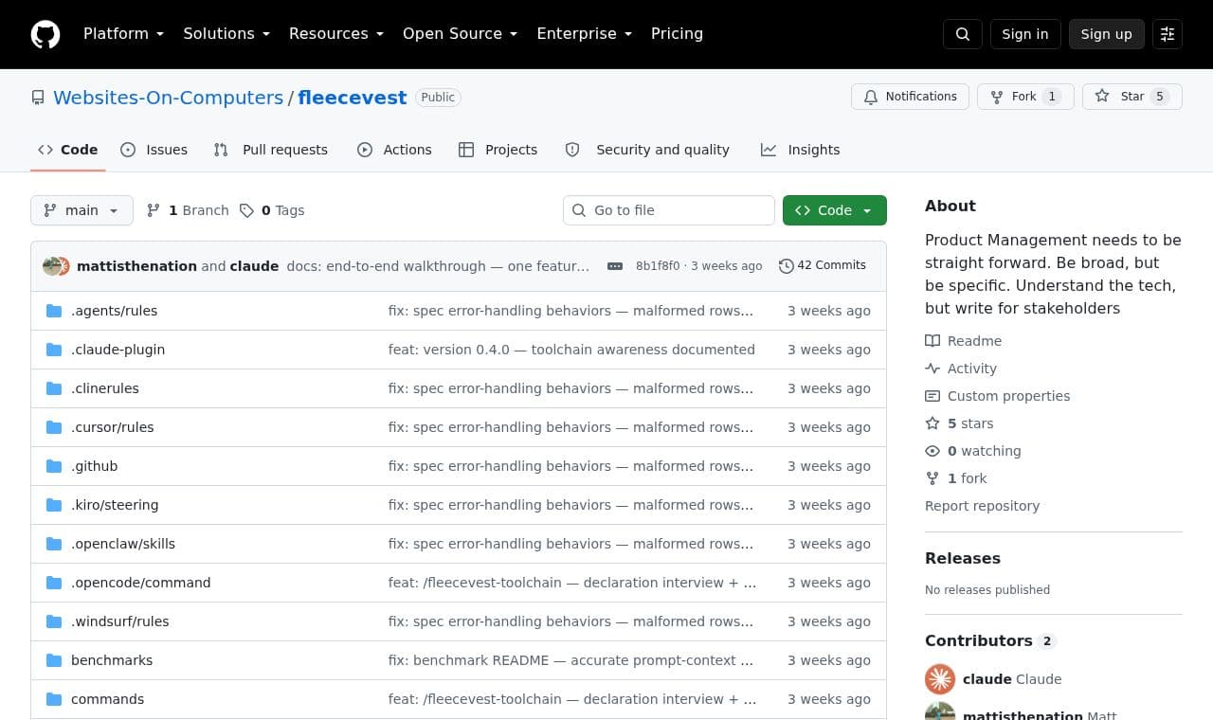Expand the Open Source menu

click(460, 34)
